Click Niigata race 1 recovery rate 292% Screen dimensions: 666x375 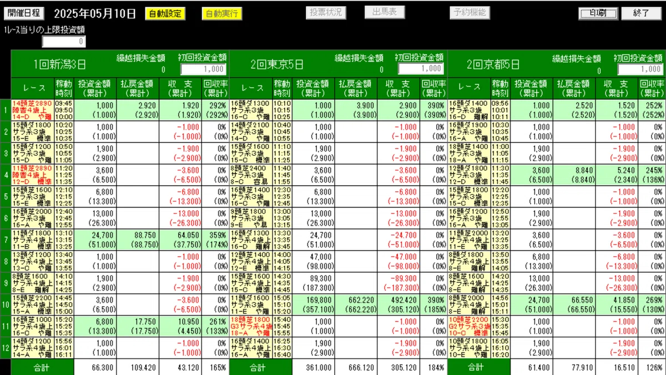(218, 105)
